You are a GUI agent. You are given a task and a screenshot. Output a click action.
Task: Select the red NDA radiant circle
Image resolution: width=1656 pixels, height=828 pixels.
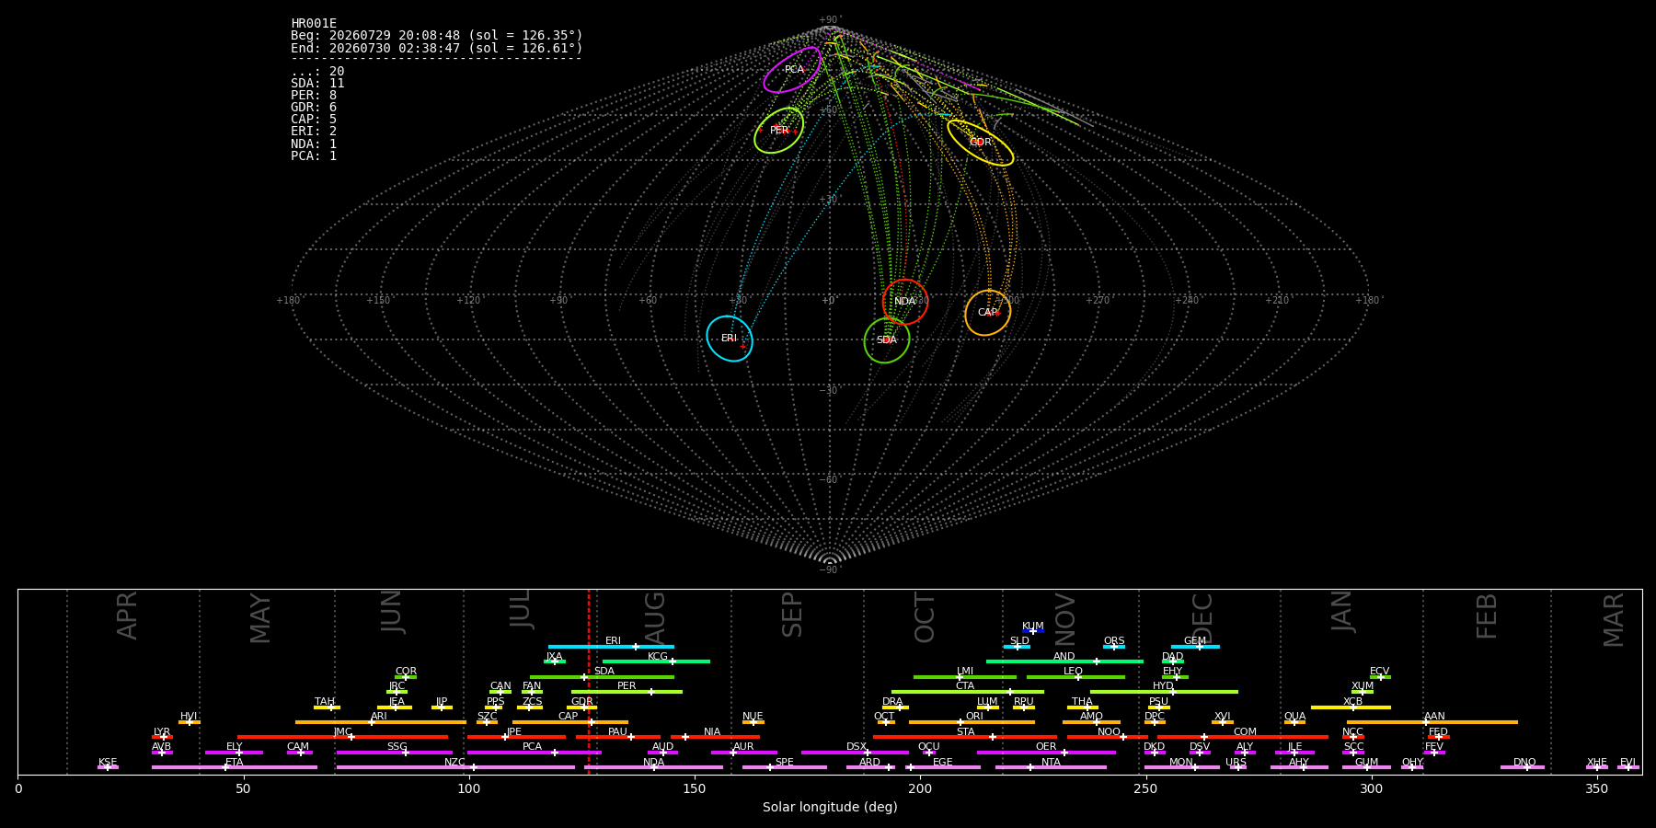tap(905, 302)
